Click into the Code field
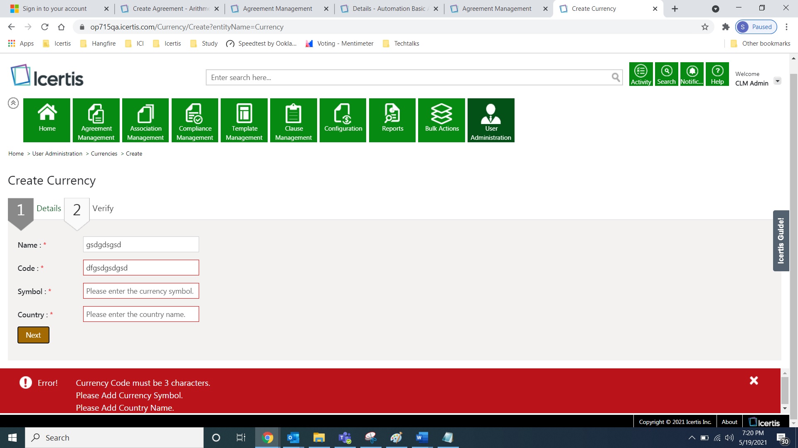 pos(141,268)
